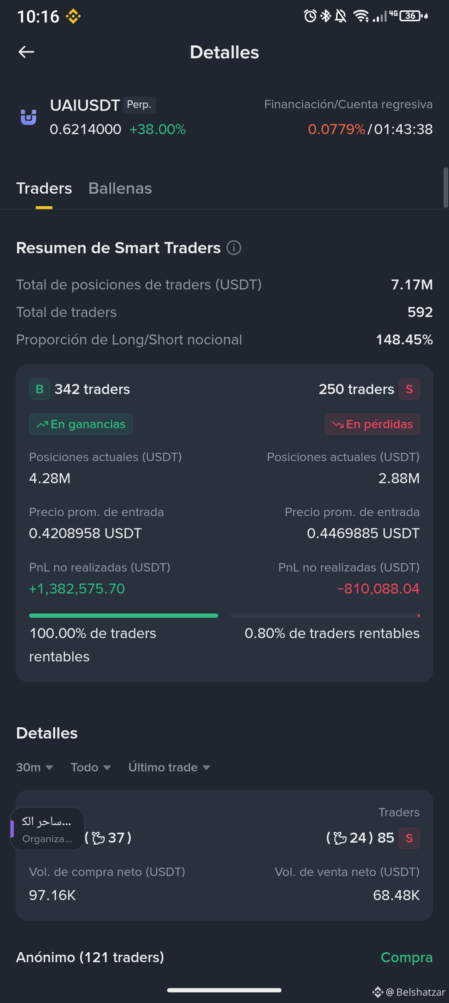
Task: Tap the UAIUSDT coin logo
Action: pos(29,117)
